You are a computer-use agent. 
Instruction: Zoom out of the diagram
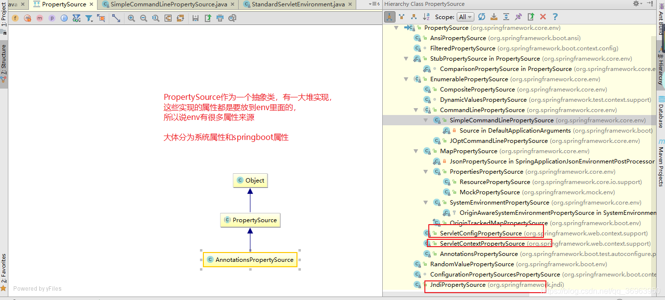(143, 17)
